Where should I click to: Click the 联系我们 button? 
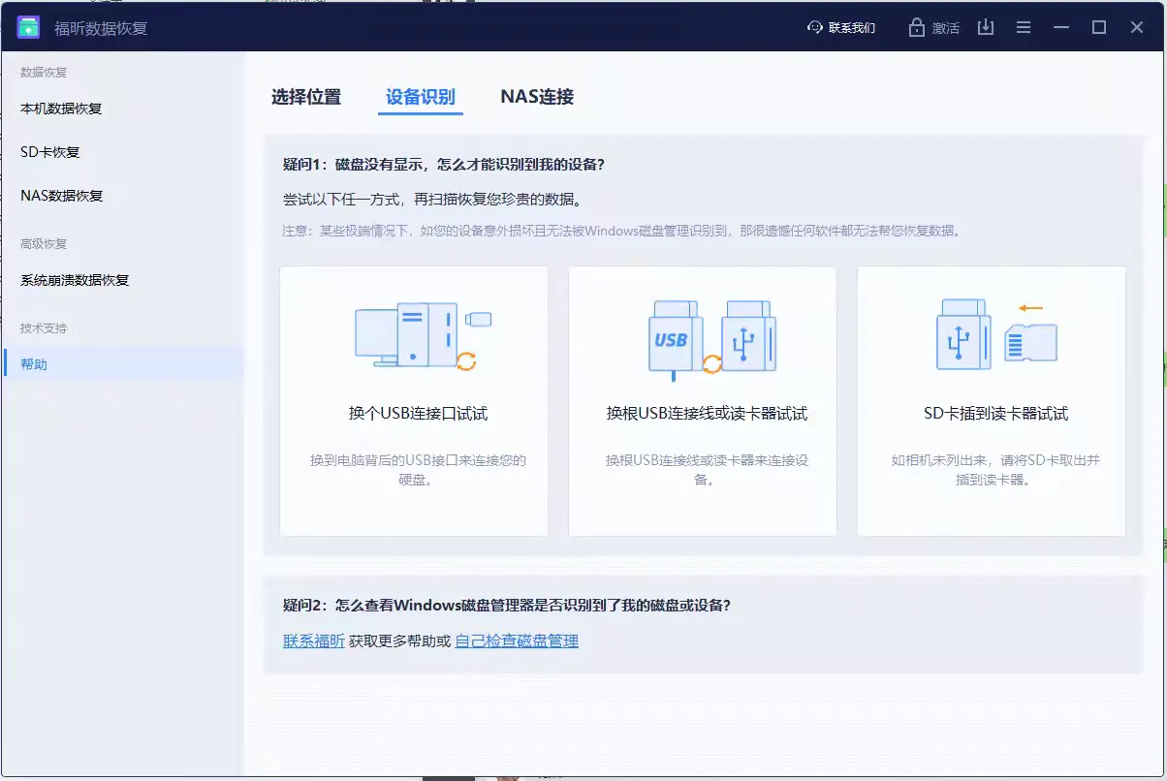pos(841,28)
